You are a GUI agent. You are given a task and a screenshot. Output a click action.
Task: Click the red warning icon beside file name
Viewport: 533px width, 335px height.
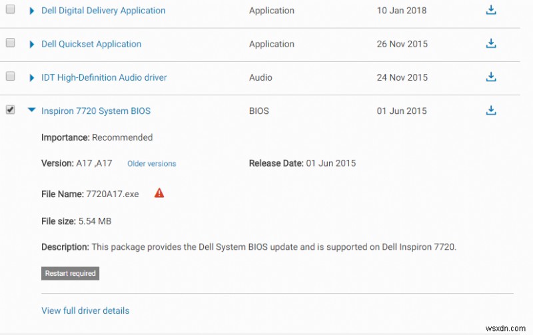pos(159,193)
